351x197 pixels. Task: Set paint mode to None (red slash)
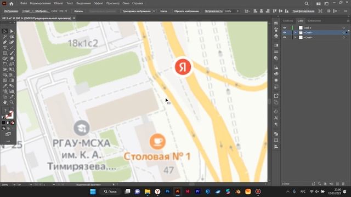13,123
